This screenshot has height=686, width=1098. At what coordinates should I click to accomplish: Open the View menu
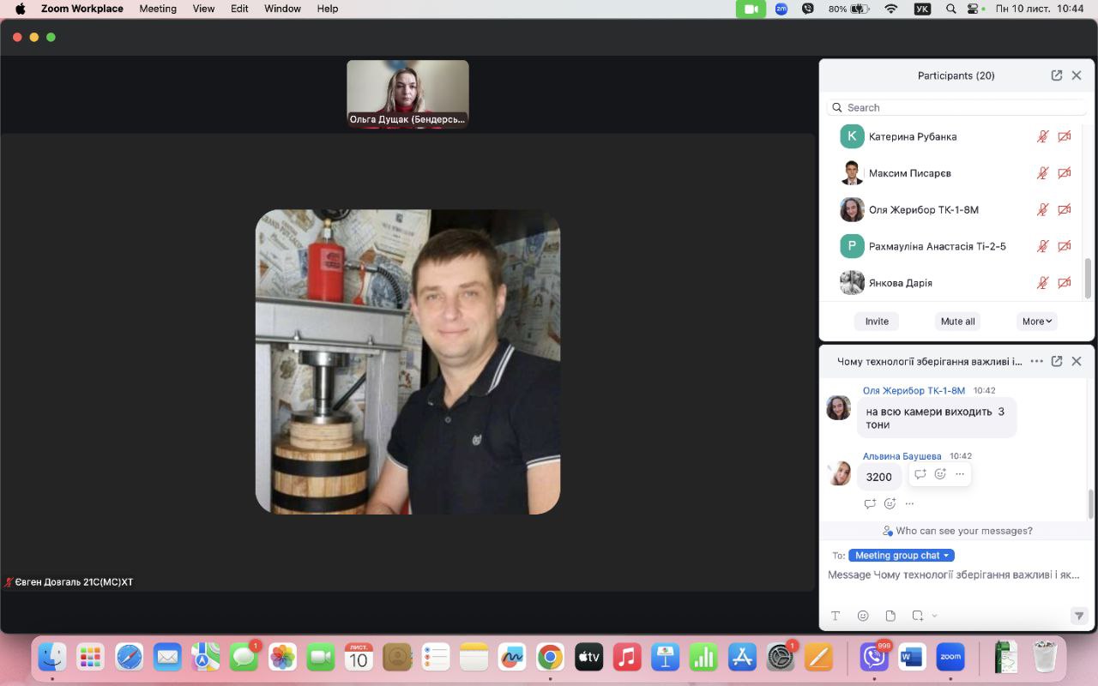pyautogui.click(x=203, y=9)
